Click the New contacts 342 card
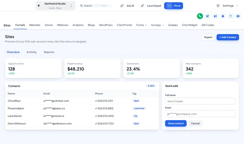 click(x=211, y=68)
